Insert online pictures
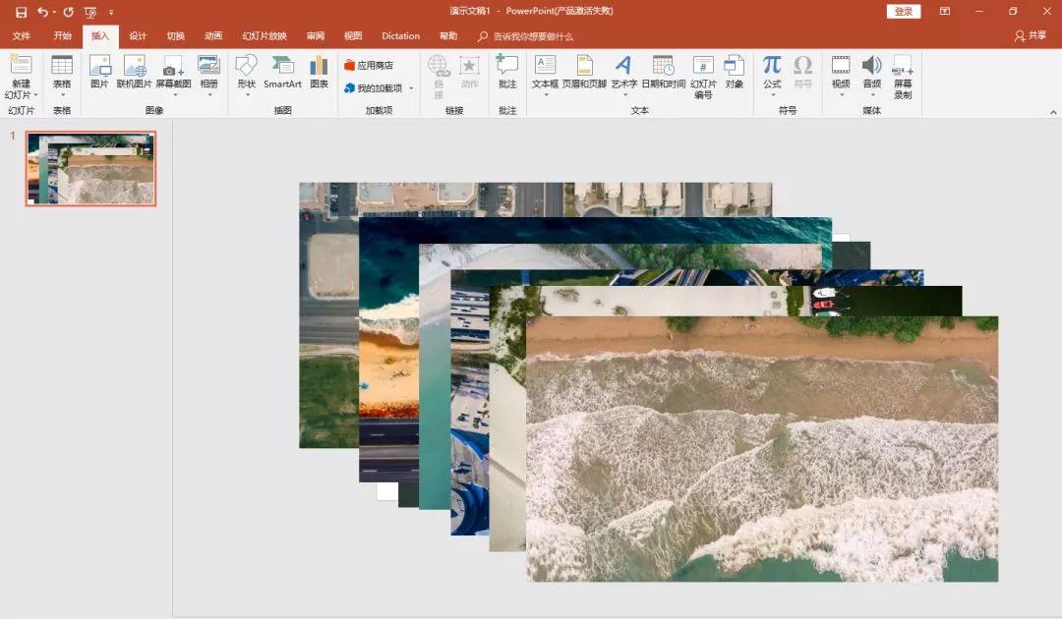 coord(135,72)
